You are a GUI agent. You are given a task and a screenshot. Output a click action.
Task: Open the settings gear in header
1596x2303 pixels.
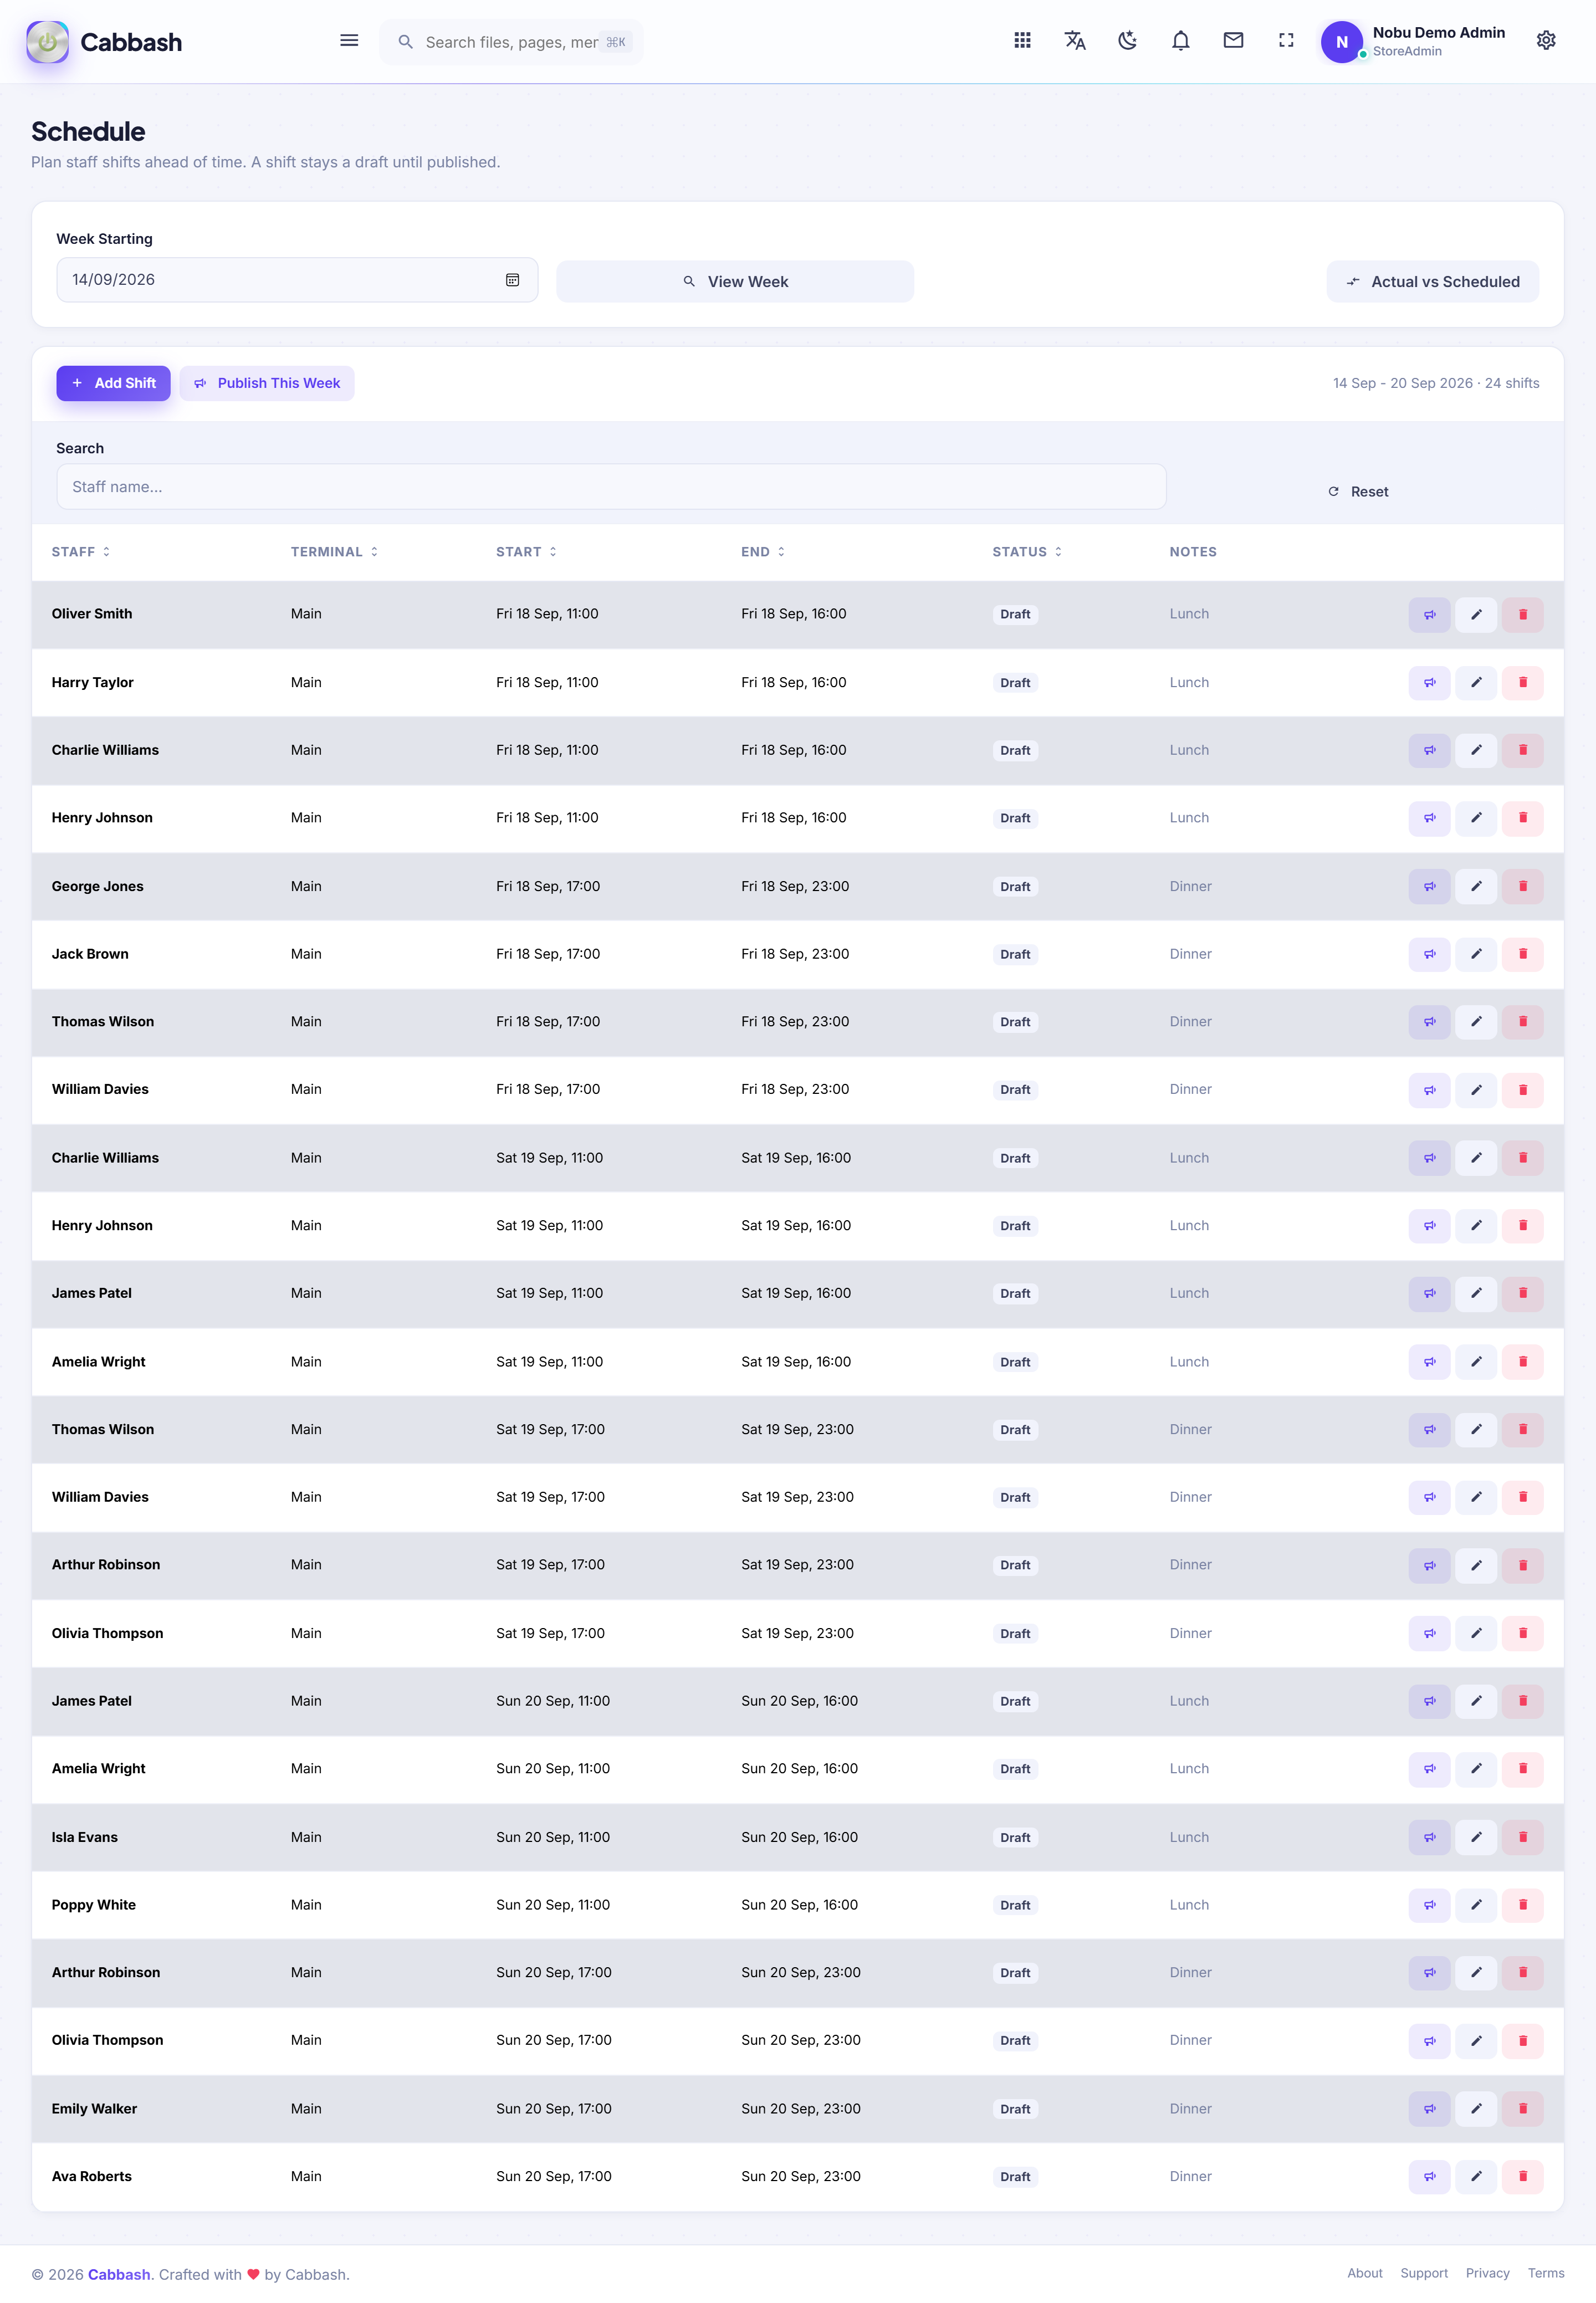pos(1545,41)
